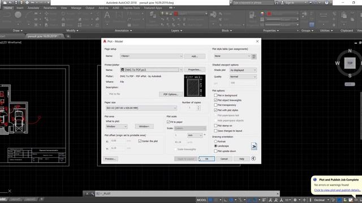Expand the Draw panel flyout
The image size is (362, 203).
coord(18,30)
